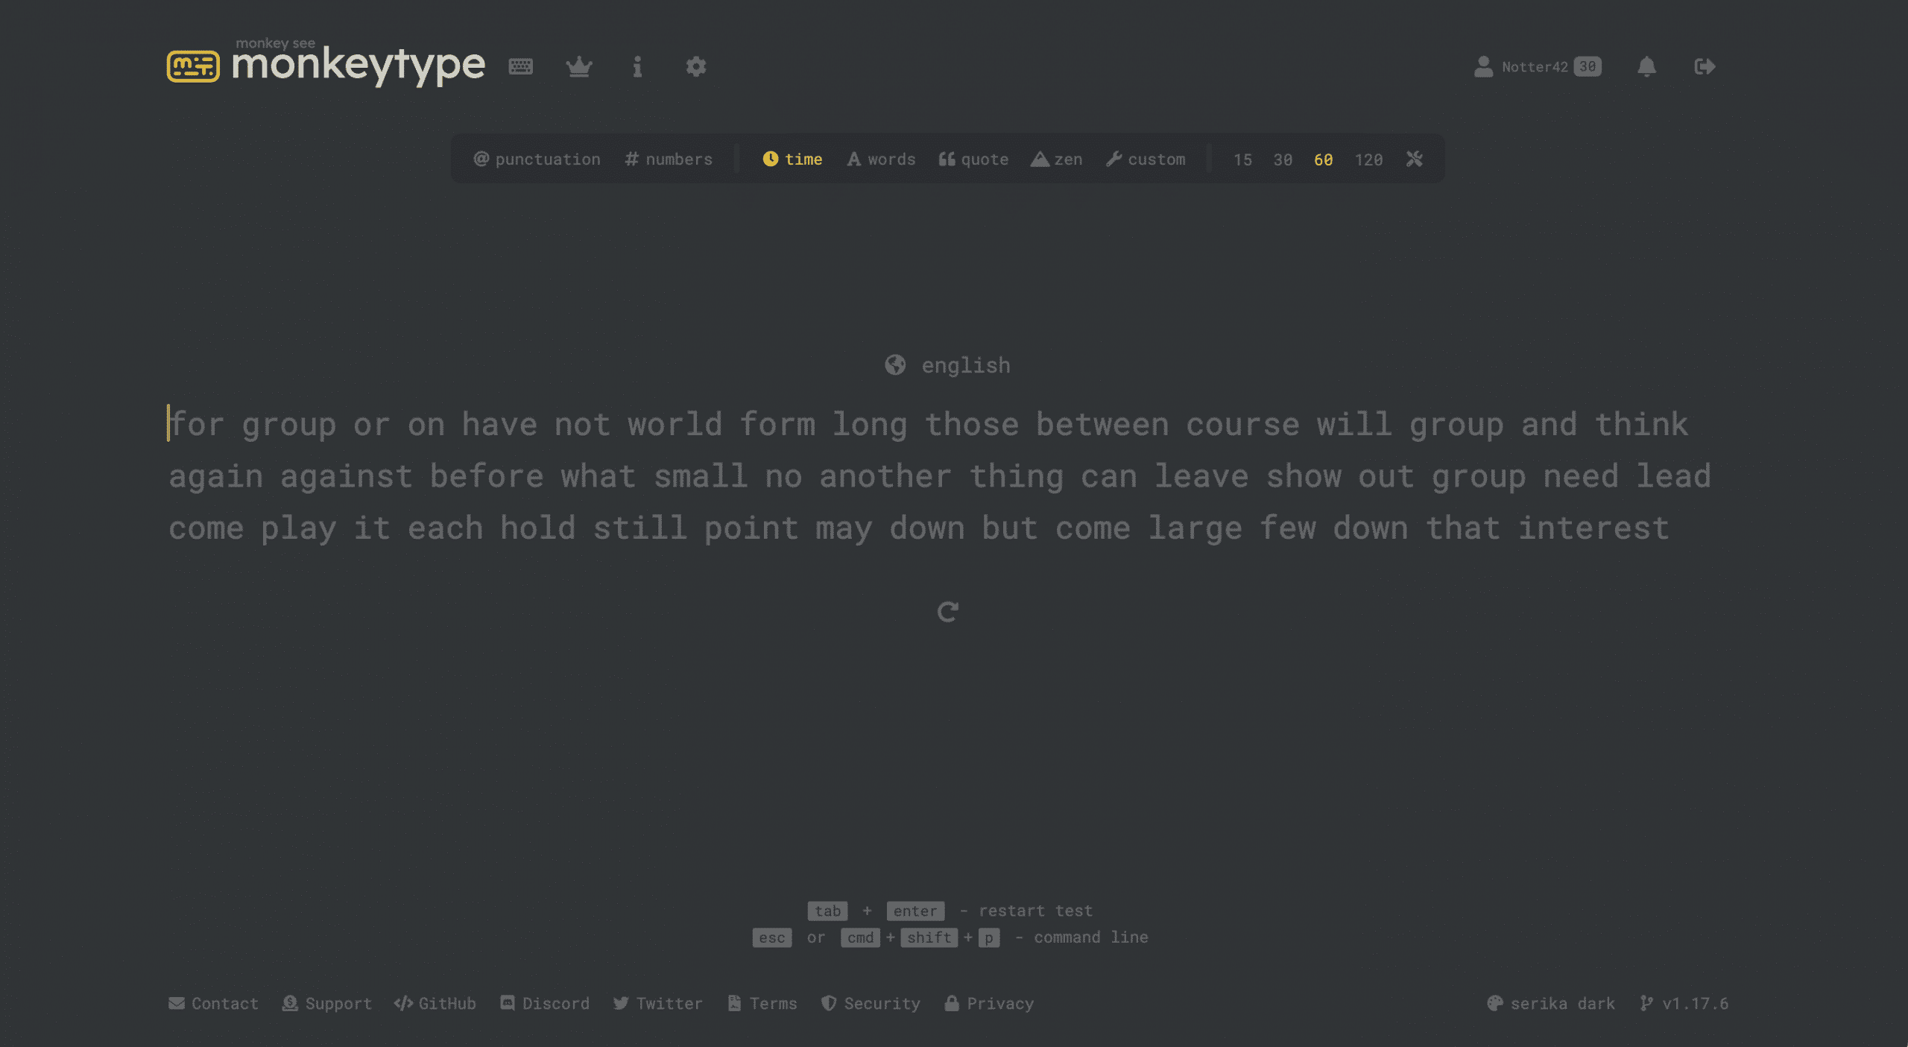Screen dimensions: 1908x1047
Task: Click the notification bell icon
Action: [1648, 66]
